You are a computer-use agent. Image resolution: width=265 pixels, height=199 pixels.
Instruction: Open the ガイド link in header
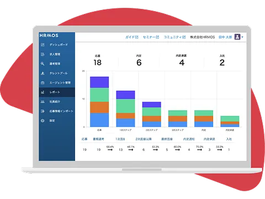coord(130,37)
